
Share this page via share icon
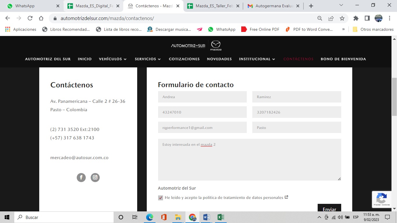click(331, 18)
